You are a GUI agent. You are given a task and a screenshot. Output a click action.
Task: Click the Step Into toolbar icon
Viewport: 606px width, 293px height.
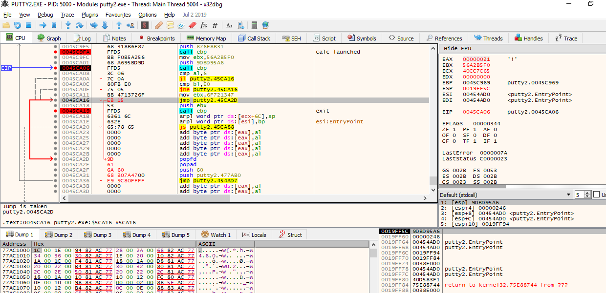[x=68, y=25]
